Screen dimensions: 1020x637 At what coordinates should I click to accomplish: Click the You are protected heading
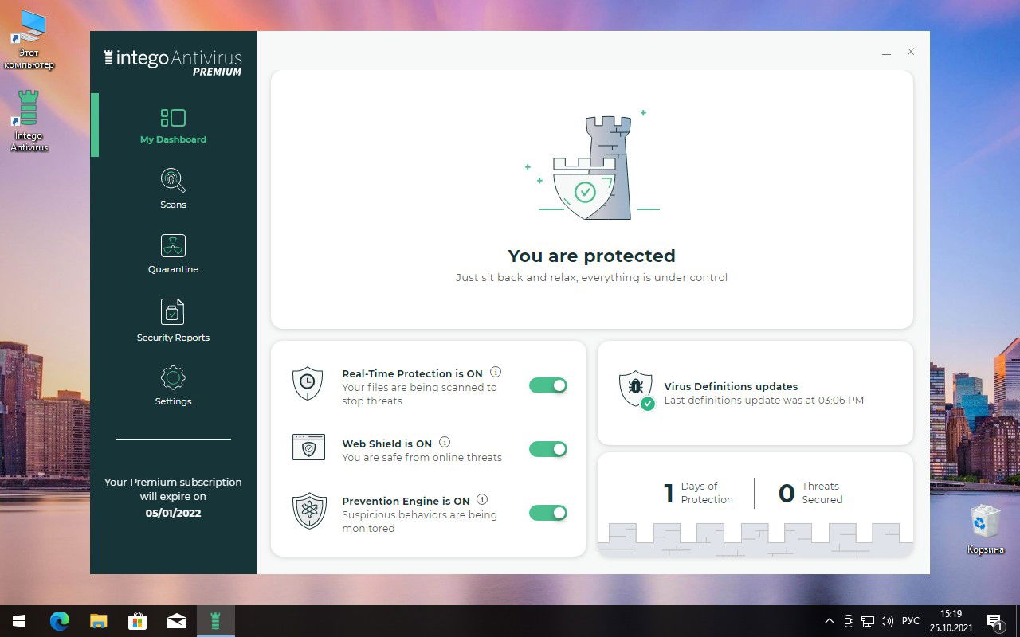click(591, 256)
